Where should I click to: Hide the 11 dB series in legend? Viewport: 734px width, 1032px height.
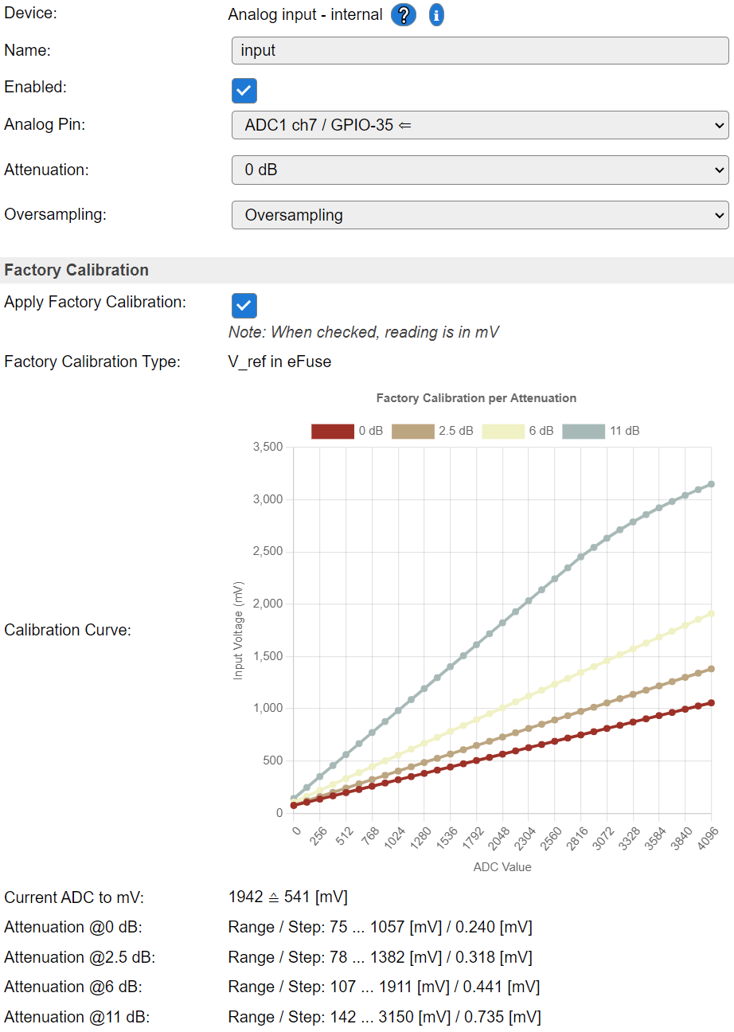[583, 431]
